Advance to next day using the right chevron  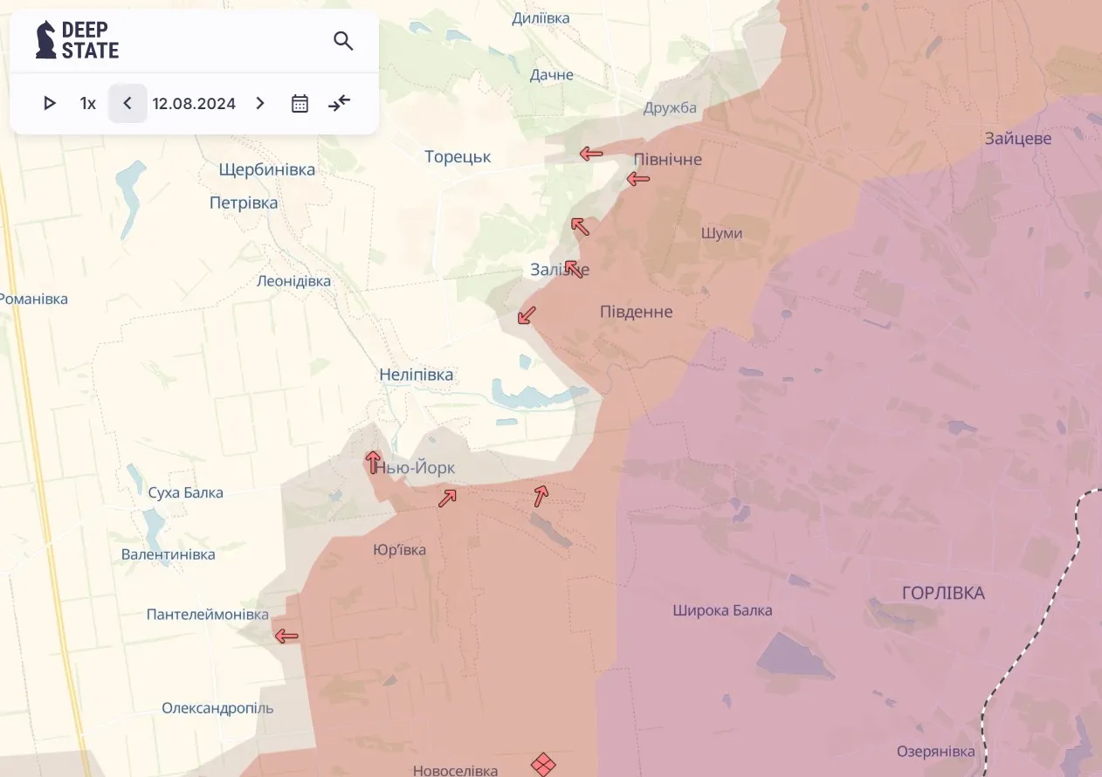tap(259, 103)
